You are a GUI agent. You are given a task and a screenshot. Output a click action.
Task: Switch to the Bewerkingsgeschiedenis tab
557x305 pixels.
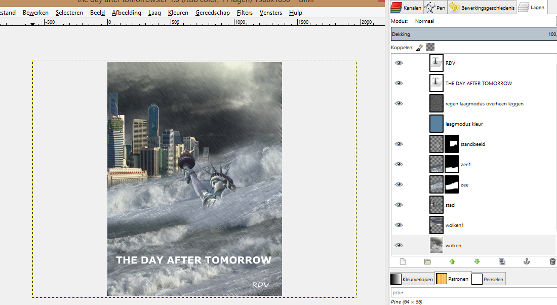[482, 8]
